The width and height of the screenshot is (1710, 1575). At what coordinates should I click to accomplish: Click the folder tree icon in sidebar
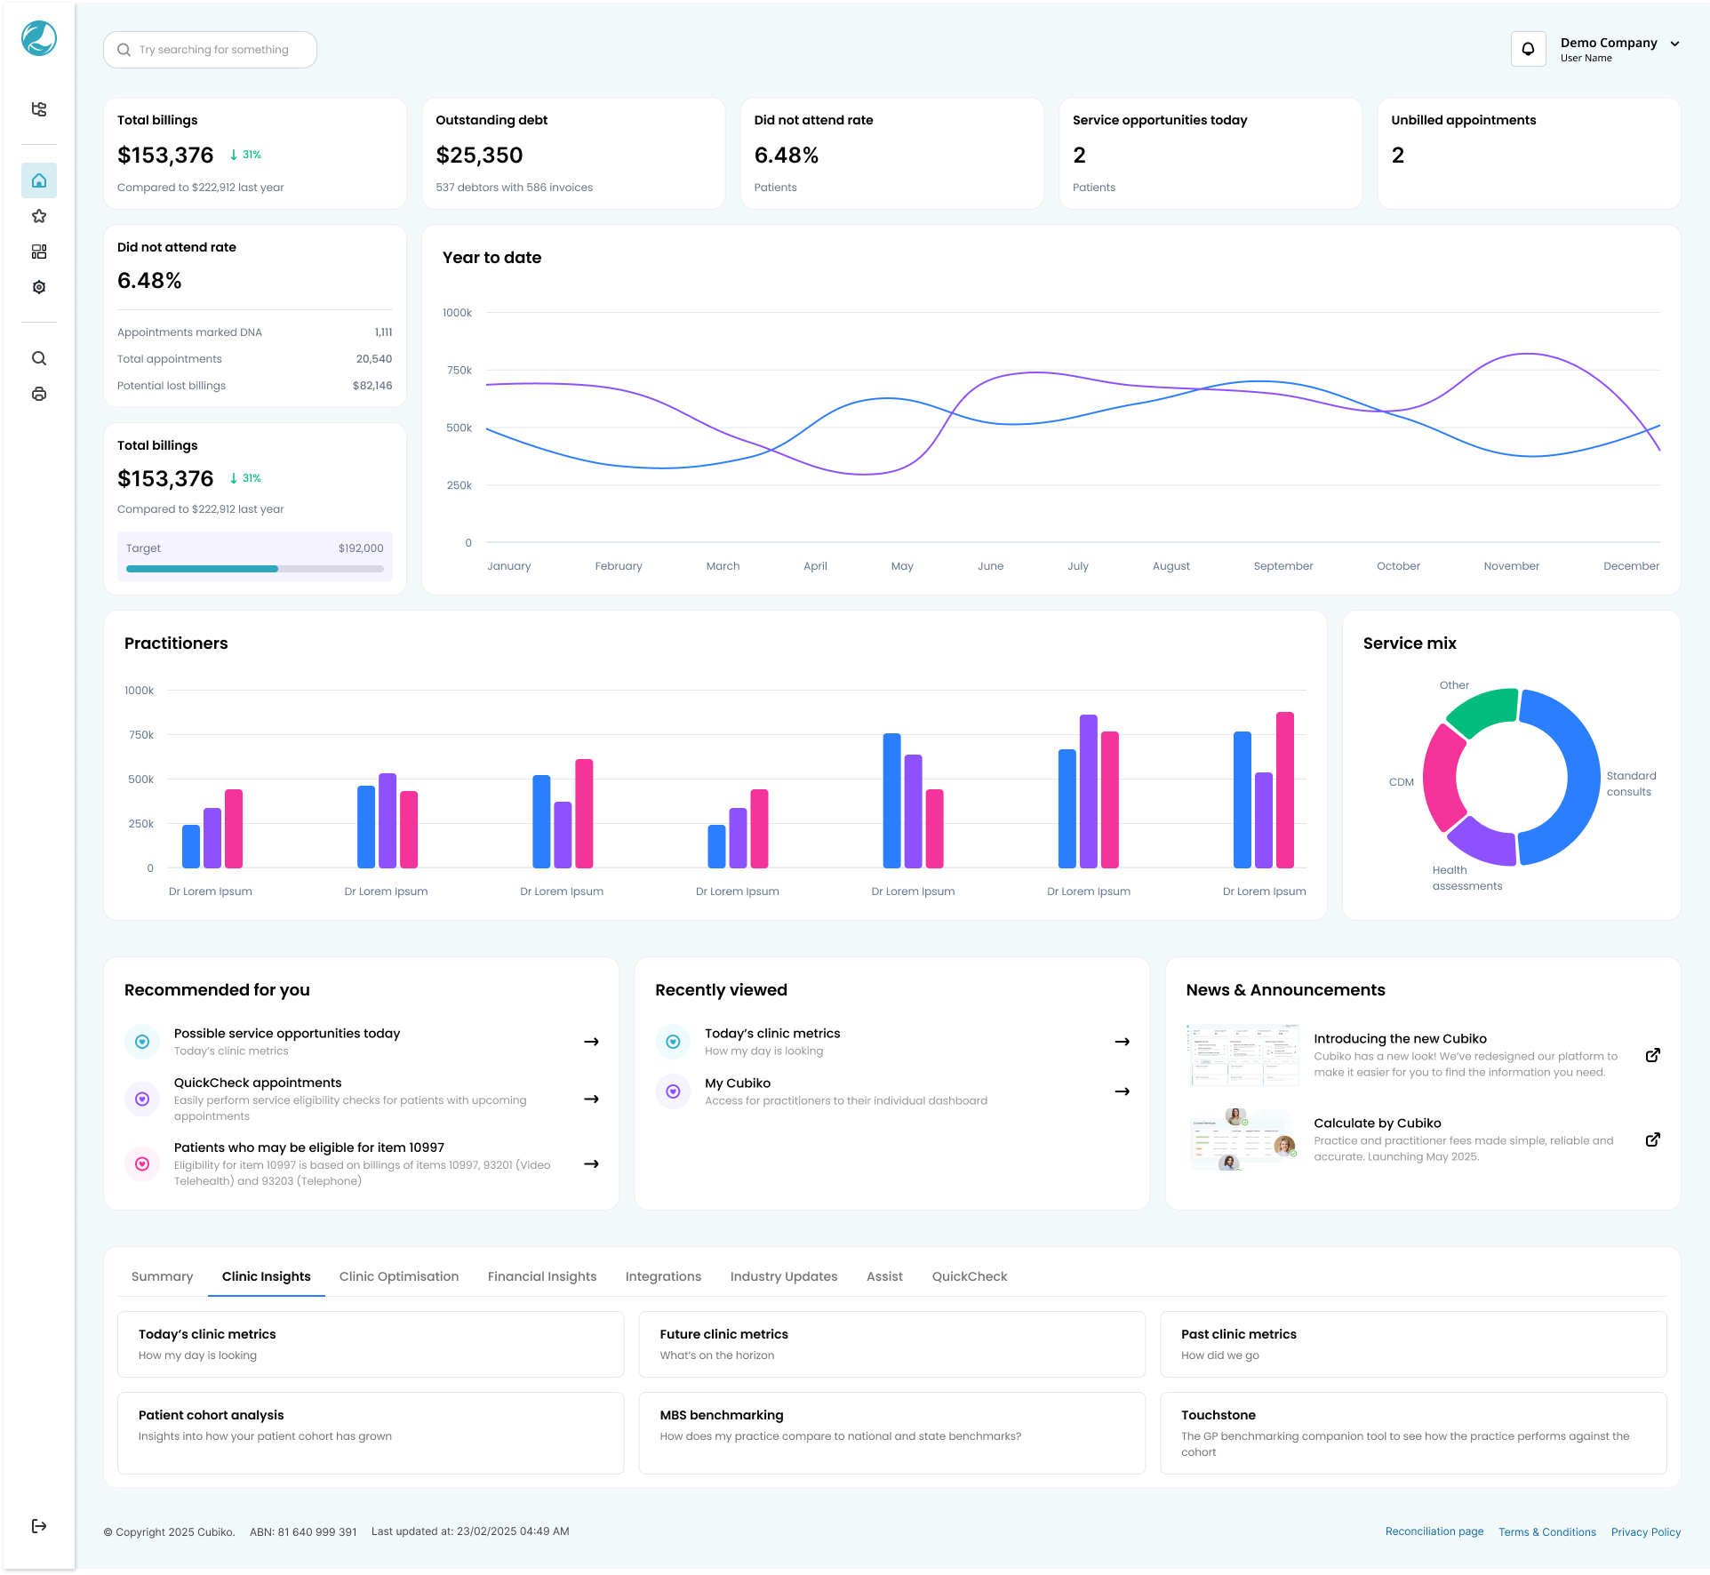39,109
